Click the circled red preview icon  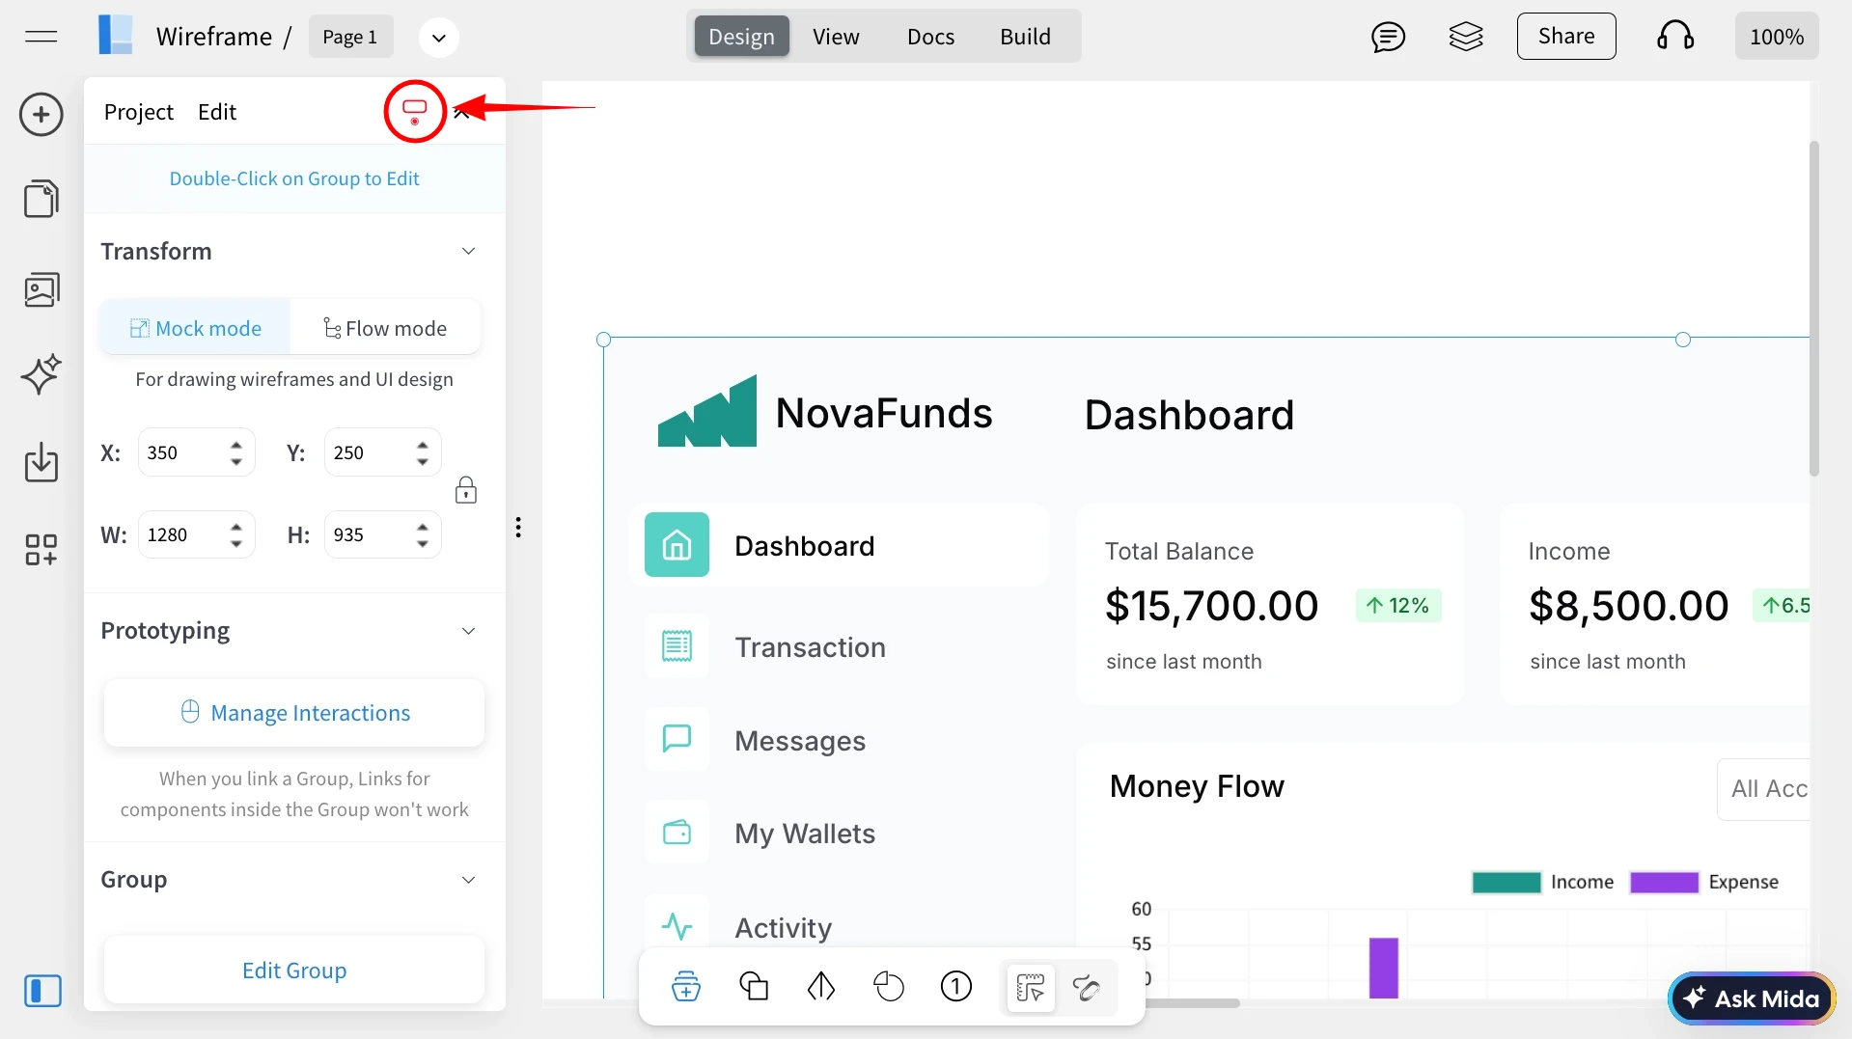[415, 112]
